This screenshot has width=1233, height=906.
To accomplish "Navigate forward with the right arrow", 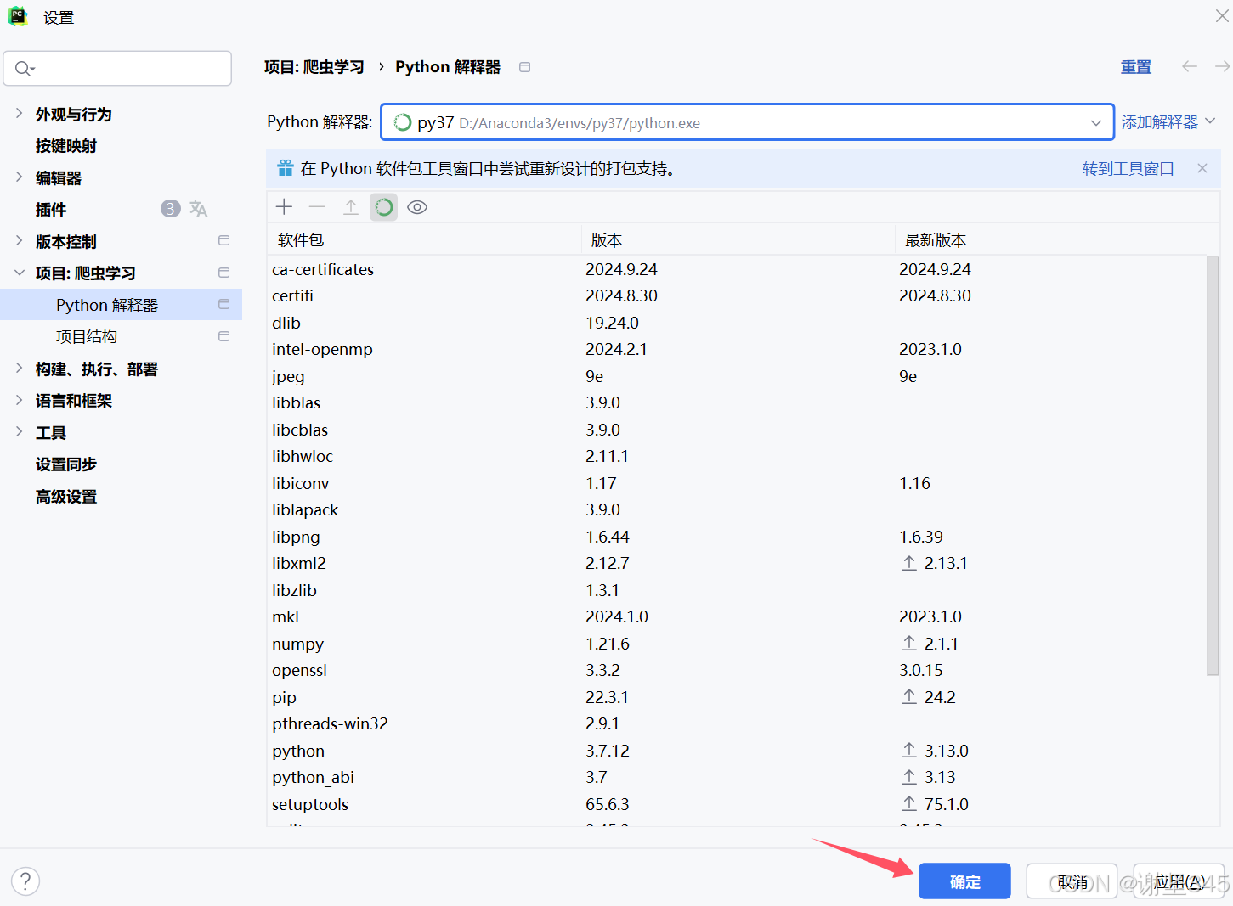I will pos(1223,66).
